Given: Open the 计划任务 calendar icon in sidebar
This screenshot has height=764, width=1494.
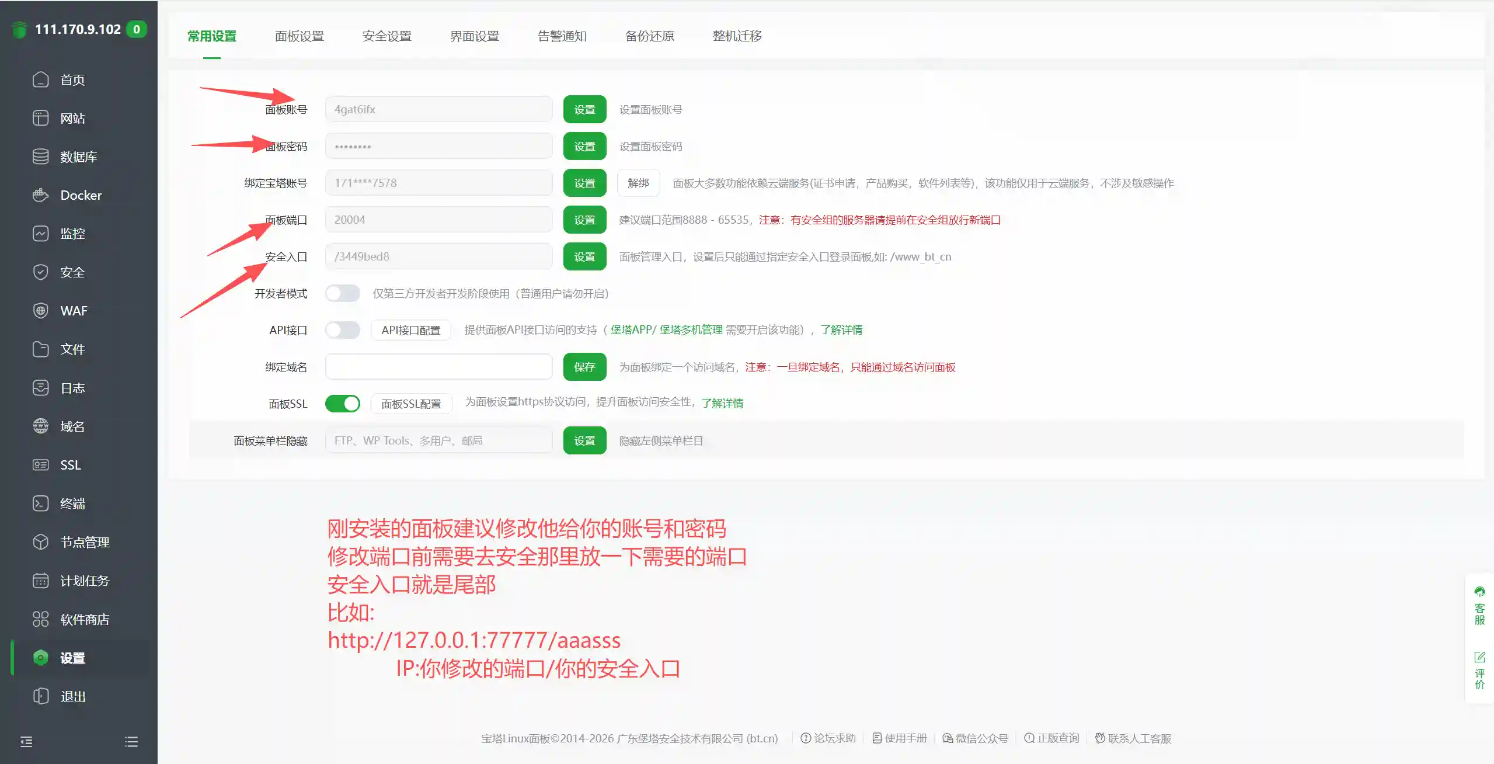Looking at the screenshot, I should (x=40, y=581).
